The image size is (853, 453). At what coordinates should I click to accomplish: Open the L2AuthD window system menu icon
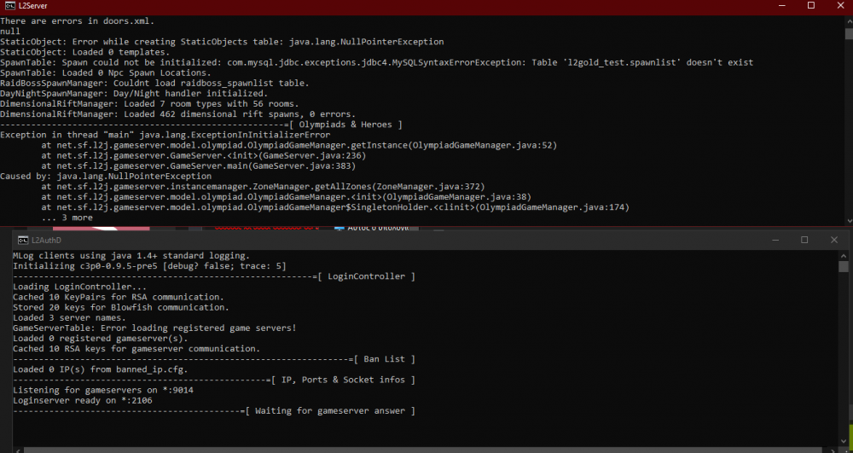click(x=25, y=241)
